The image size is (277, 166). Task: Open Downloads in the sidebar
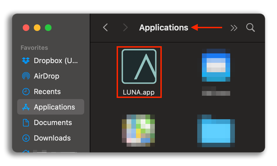(51, 138)
